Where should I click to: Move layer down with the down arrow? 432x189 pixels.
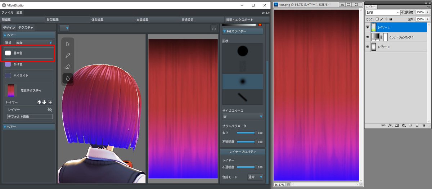pos(44,102)
